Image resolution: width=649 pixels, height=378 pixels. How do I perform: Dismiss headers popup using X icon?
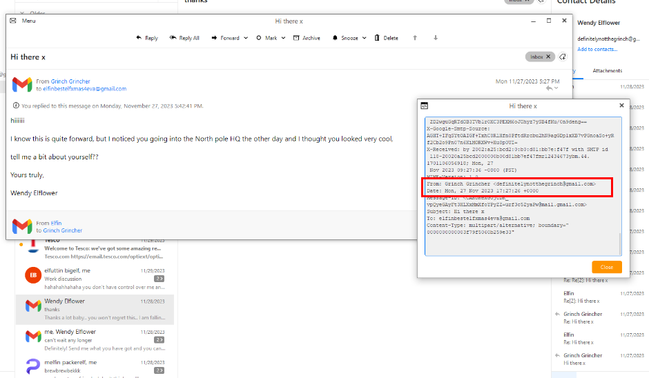point(621,106)
